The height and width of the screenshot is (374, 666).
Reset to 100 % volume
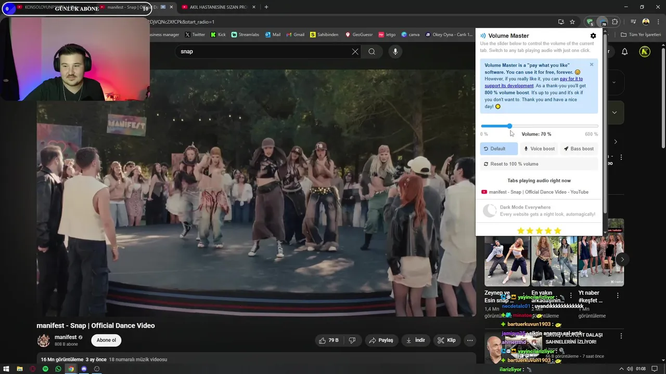point(539,164)
